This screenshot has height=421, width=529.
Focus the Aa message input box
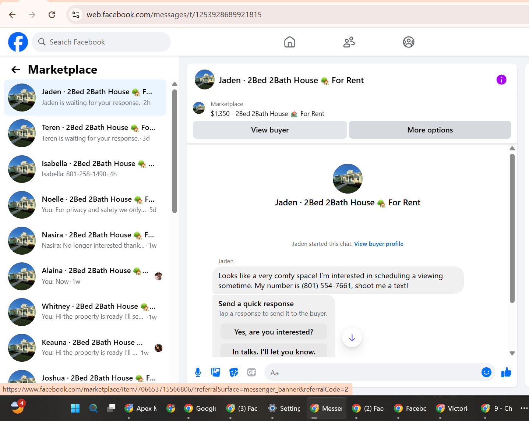[x=372, y=372]
